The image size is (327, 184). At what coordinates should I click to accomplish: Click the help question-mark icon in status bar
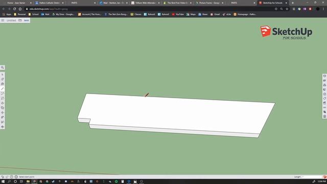point(12,177)
